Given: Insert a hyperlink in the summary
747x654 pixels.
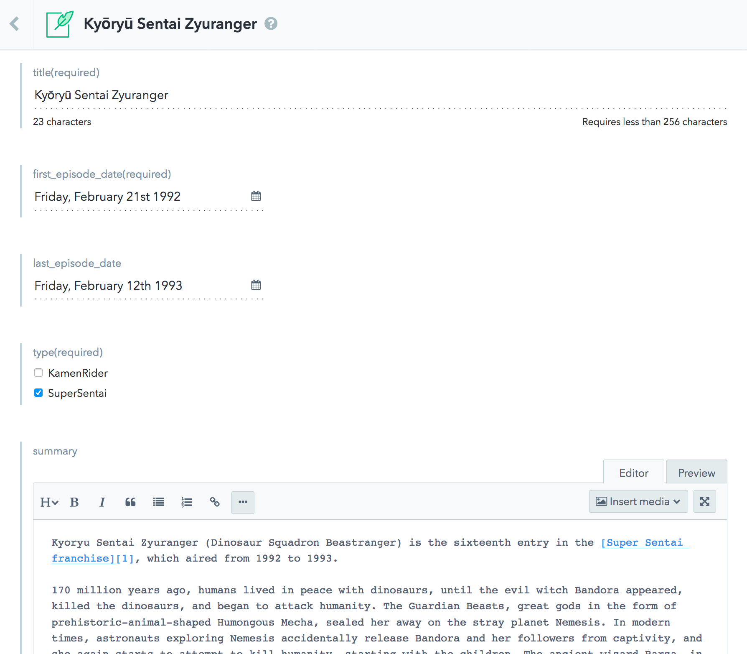Looking at the screenshot, I should [x=215, y=502].
